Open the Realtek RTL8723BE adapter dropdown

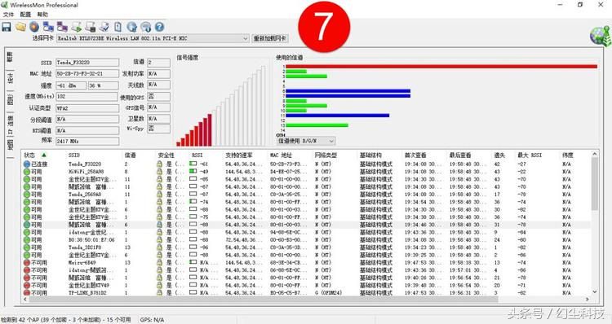(153, 38)
